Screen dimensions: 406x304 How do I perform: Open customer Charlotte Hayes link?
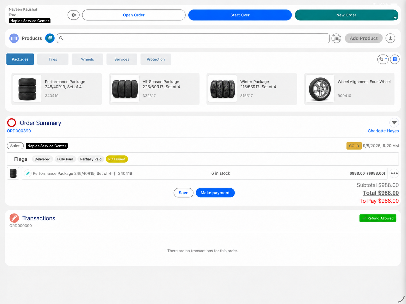pyautogui.click(x=383, y=131)
